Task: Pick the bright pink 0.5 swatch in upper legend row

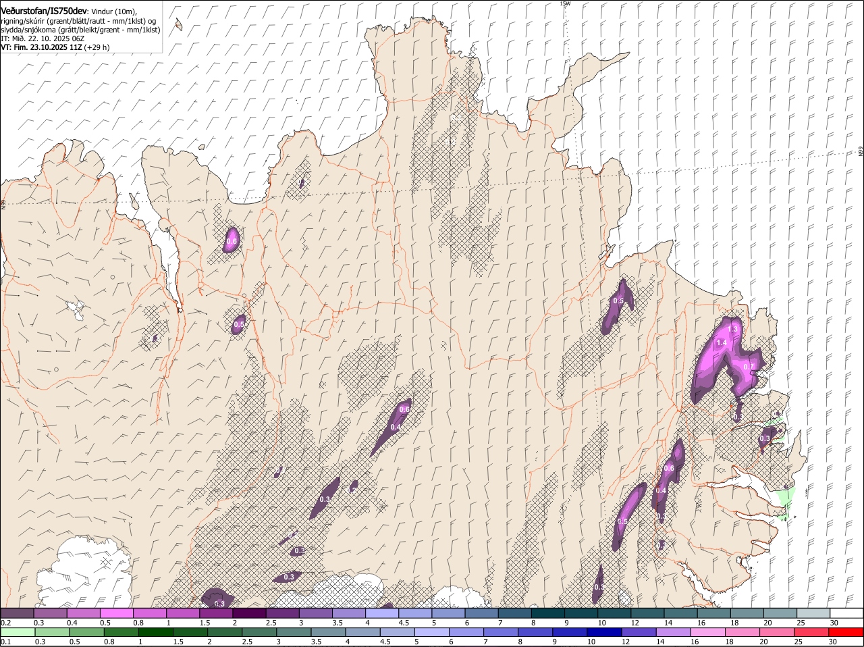Action: 117,613
